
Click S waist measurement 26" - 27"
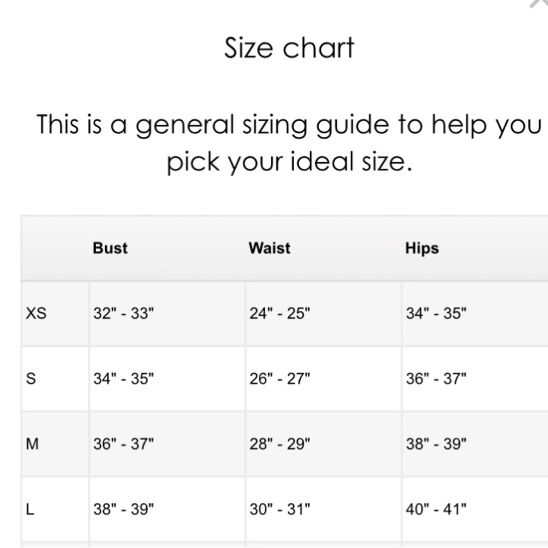point(279,379)
